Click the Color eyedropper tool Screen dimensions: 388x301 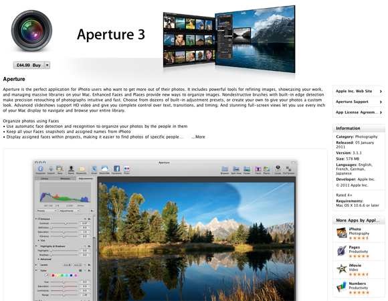47,276
